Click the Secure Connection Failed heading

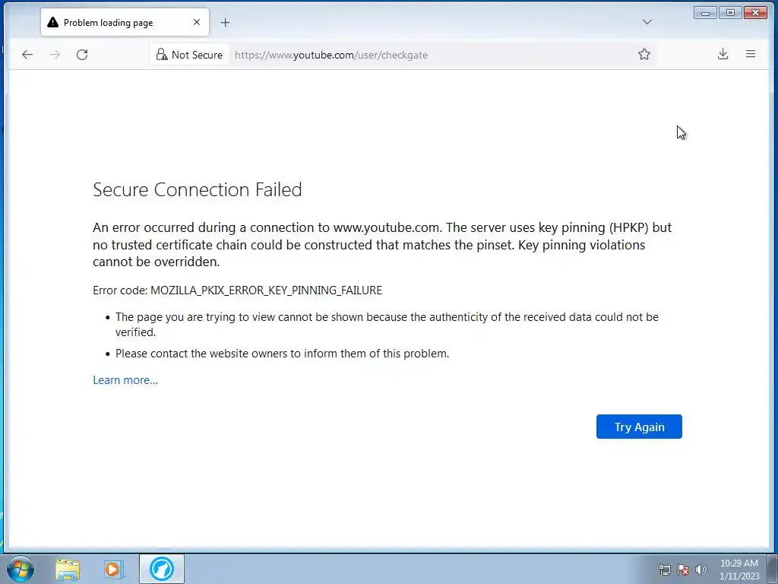pyautogui.click(x=198, y=189)
